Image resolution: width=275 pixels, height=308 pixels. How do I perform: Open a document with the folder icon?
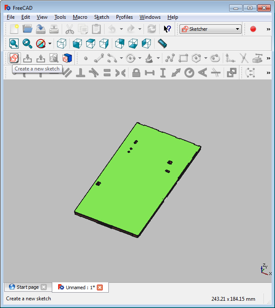pos(27,29)
